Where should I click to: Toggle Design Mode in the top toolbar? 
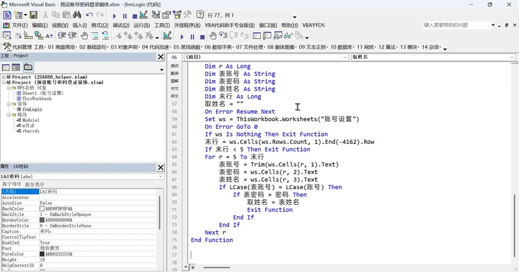143,15
